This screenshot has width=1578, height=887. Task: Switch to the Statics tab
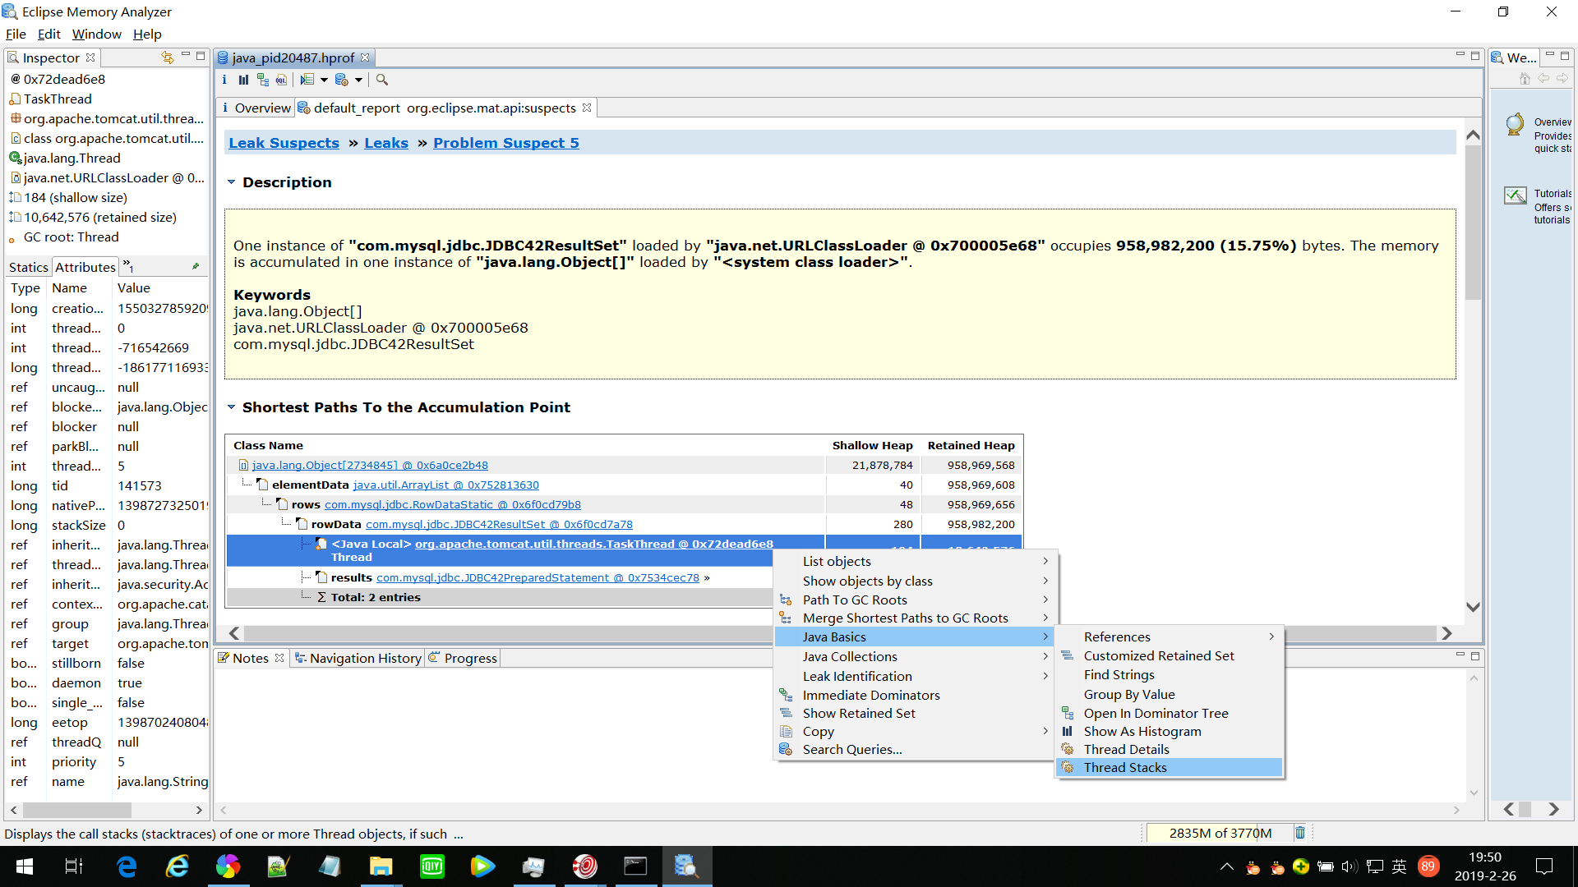tap(29, 267)
